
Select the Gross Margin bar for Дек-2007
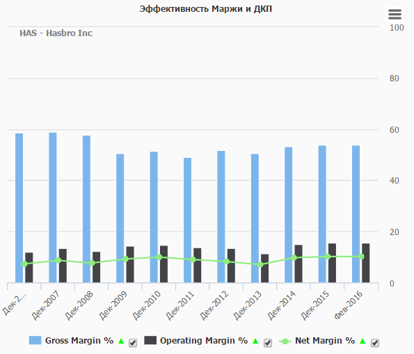coord(53,207)
